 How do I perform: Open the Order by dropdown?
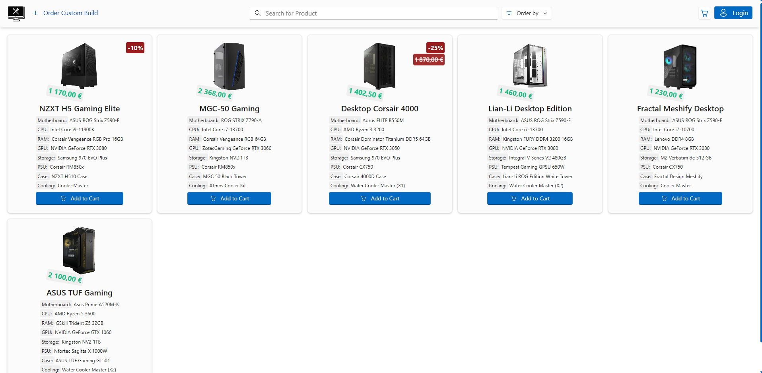pos(527,13)
